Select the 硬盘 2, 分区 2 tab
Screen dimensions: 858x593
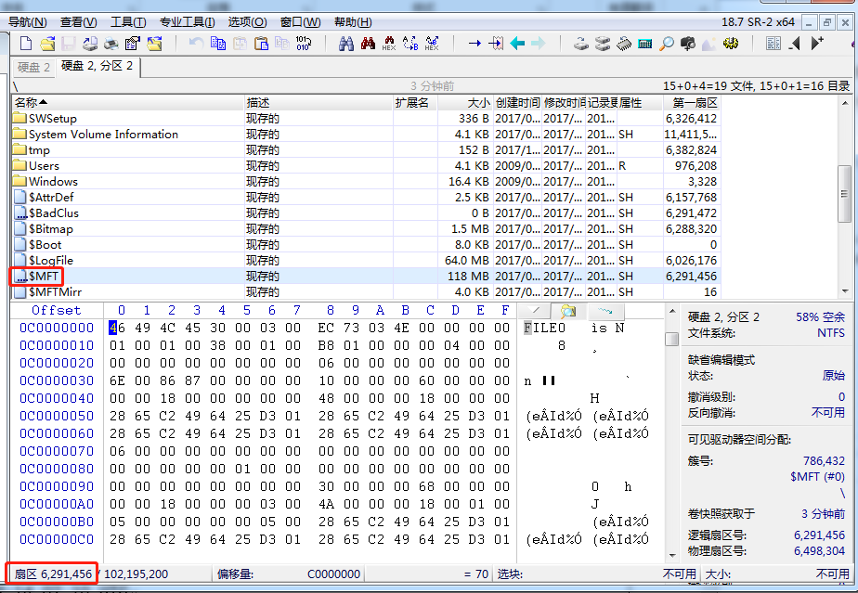click(x=97, y=66)
